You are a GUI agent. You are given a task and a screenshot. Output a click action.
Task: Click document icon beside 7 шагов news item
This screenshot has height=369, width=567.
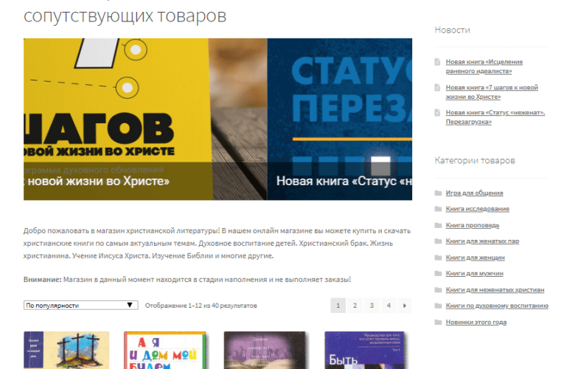click(438, 88)
